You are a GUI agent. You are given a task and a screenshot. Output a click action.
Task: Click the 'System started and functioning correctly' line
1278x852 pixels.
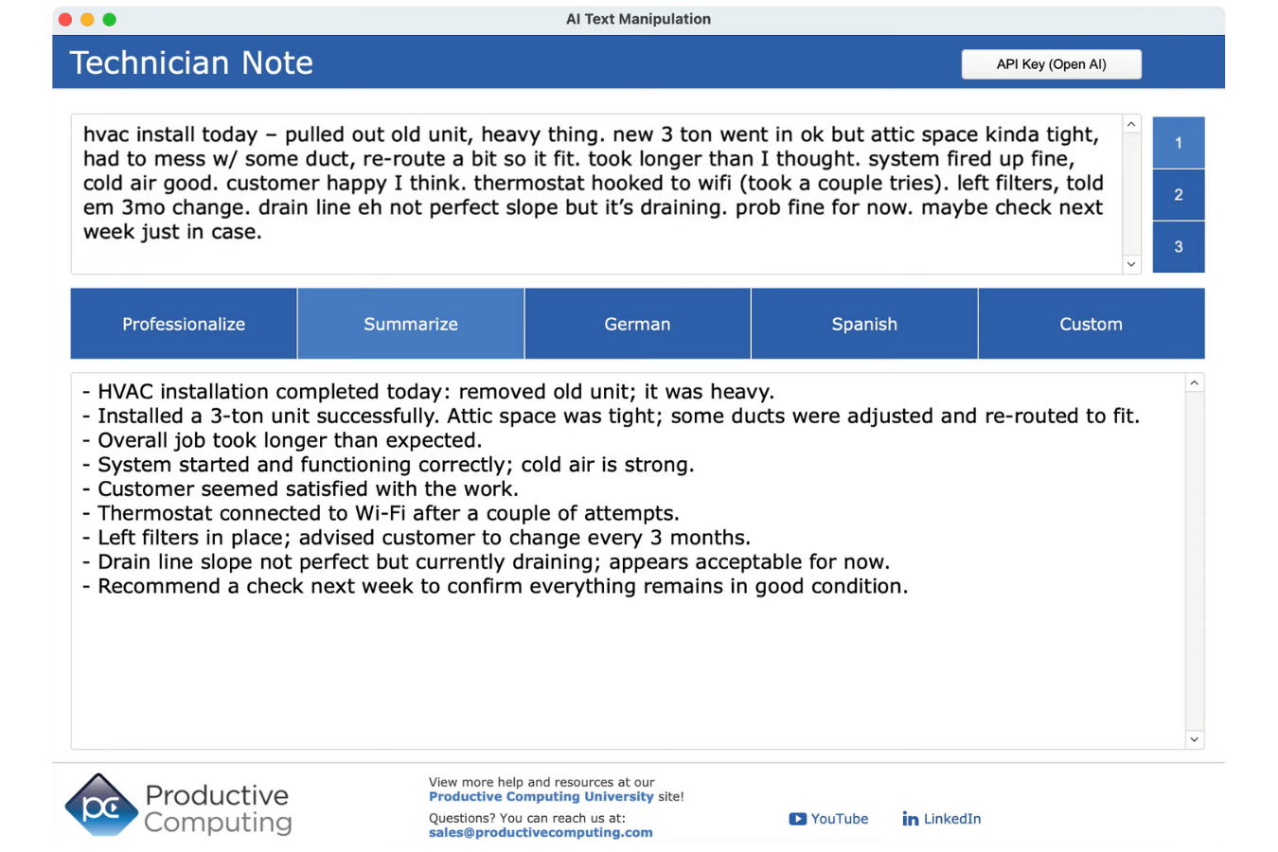click(388, 465)
